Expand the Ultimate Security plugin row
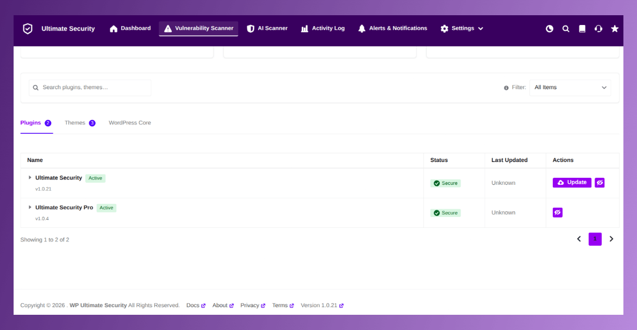The width and height of the screenshot is (637, 330). 30,178
